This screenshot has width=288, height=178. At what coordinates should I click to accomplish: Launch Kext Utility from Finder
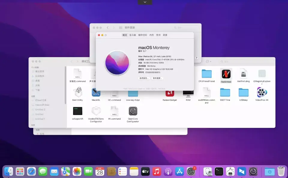coord(77,92)
